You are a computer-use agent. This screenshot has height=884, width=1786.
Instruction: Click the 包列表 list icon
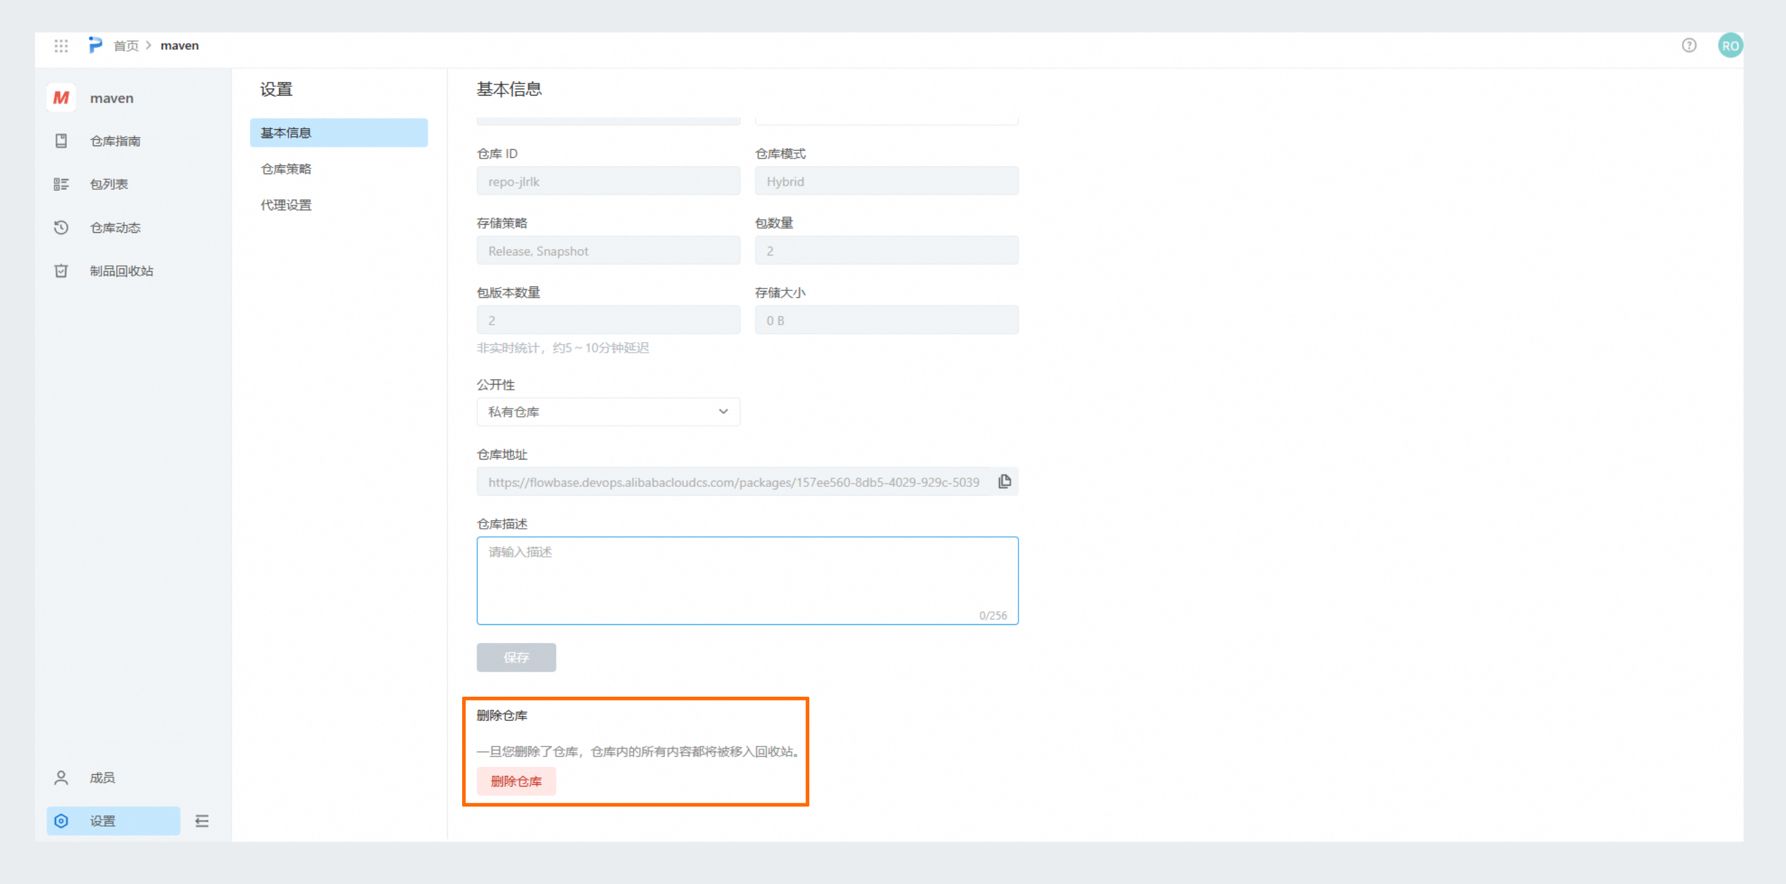click(61, 184)
